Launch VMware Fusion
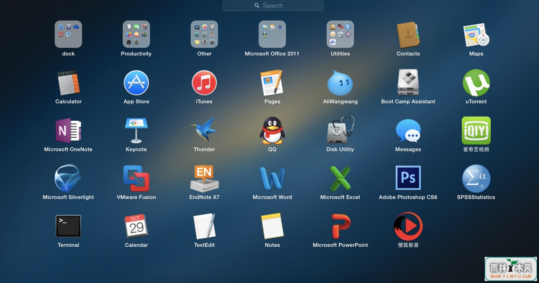Viewport: 539px width, 283px height. coord(136,178)
